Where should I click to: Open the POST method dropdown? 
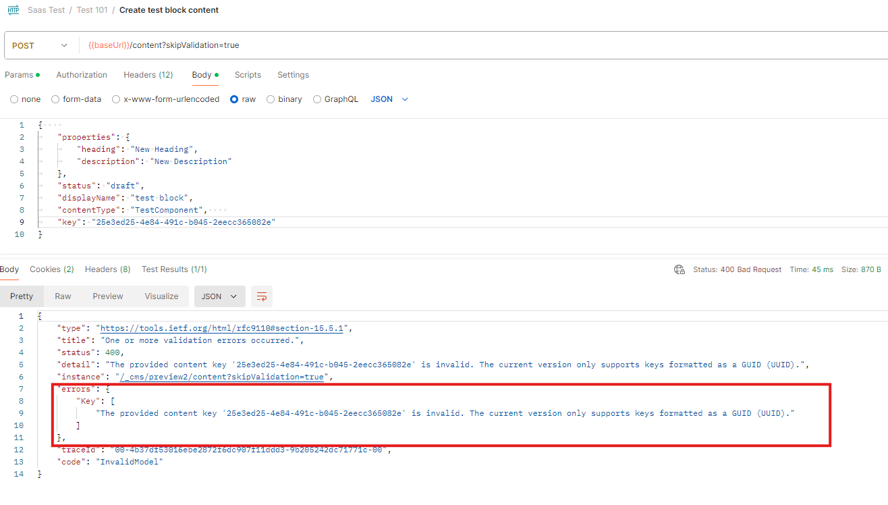[x=40, y=46]
